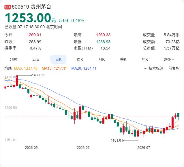Viewport: 184px width, 167px height.
Task: Click the 昨收 value 1258.99
Action: (34, 42)
